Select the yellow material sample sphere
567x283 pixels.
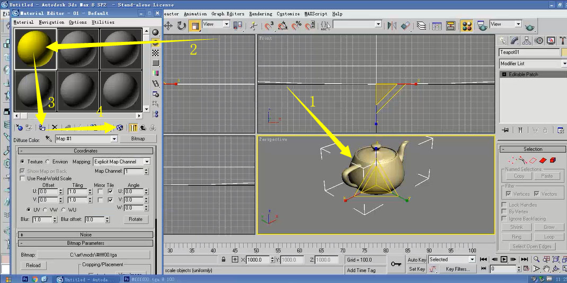coord(35,49)
